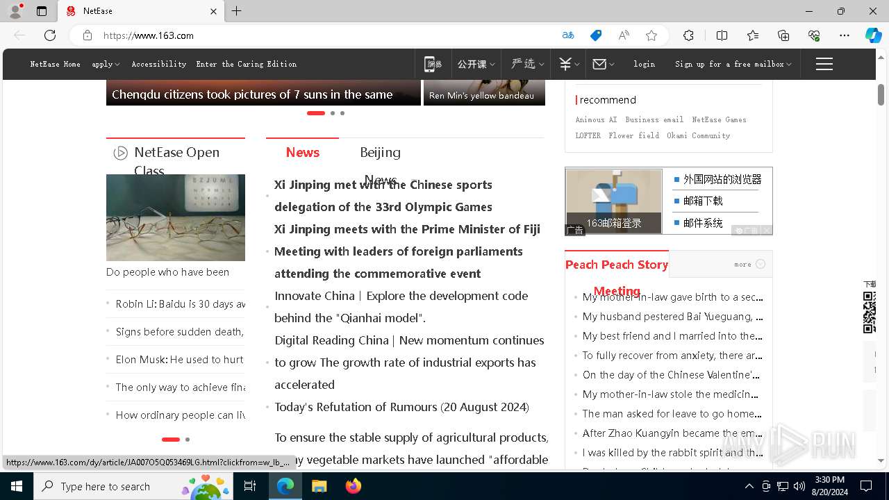This screenshot has width=889, height=500.
Task: Click the page vertical scrollbar thumb
Action: click(x=881, y=94)
